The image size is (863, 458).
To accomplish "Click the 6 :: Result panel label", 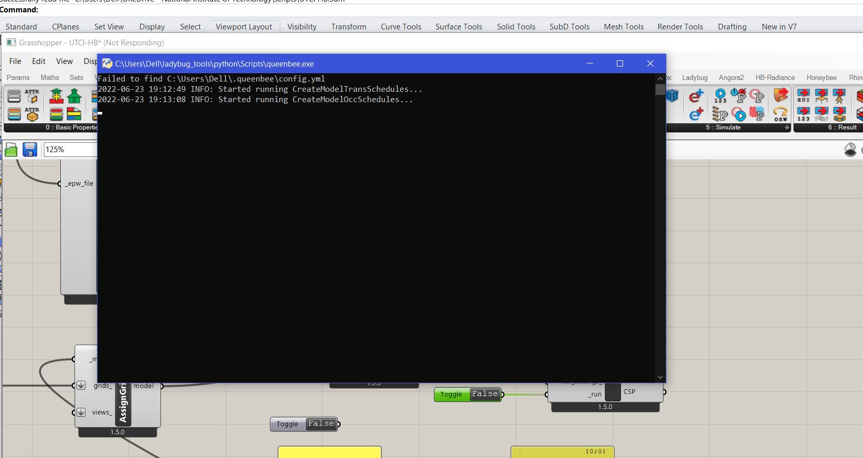I will [x=842, y=127].
